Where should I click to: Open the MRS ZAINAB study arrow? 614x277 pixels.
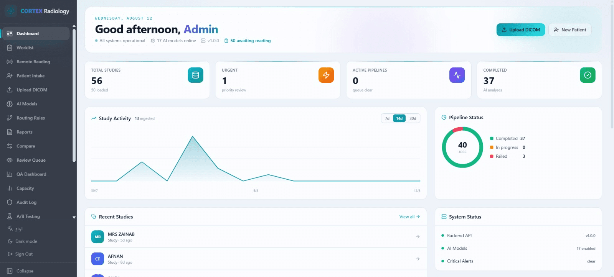tap(418, 237)
